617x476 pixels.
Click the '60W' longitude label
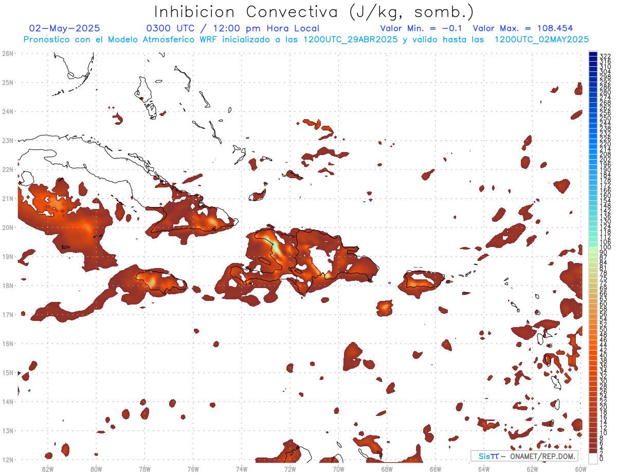[x=581, y=469]
